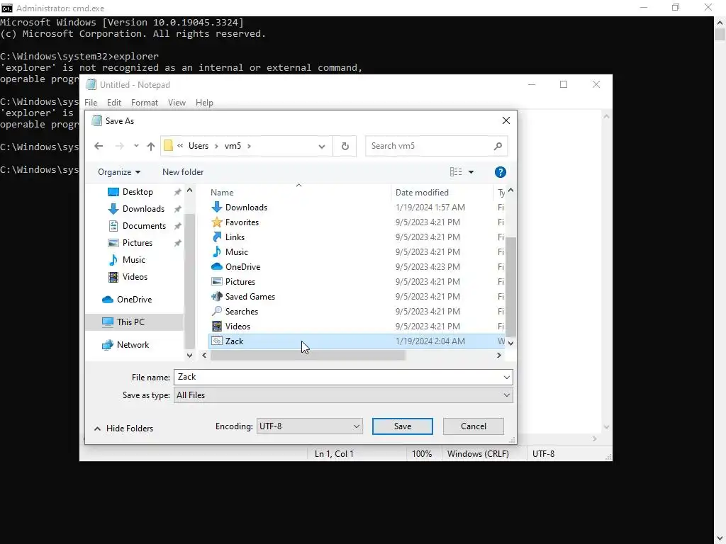This screenshot has height=544, width=726.
Task: Click Windows (CRLF) in Notepad status bar
Action: click(478, 454)
